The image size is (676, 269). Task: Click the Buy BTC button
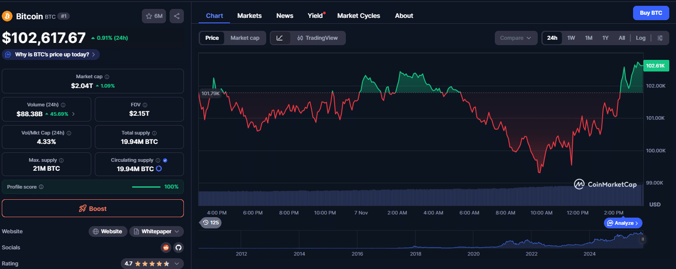[650, 13]
